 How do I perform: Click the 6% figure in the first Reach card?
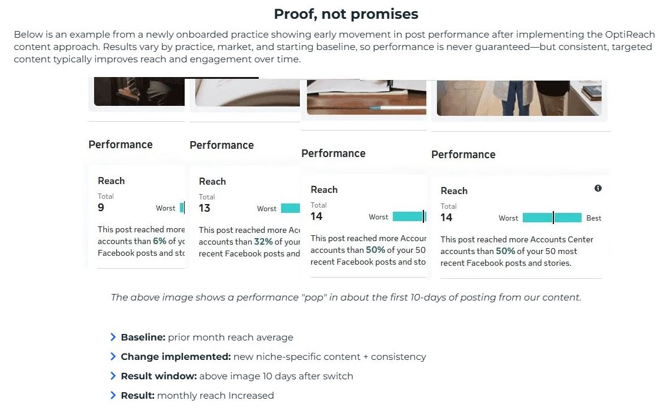click(x=159, y=241)
